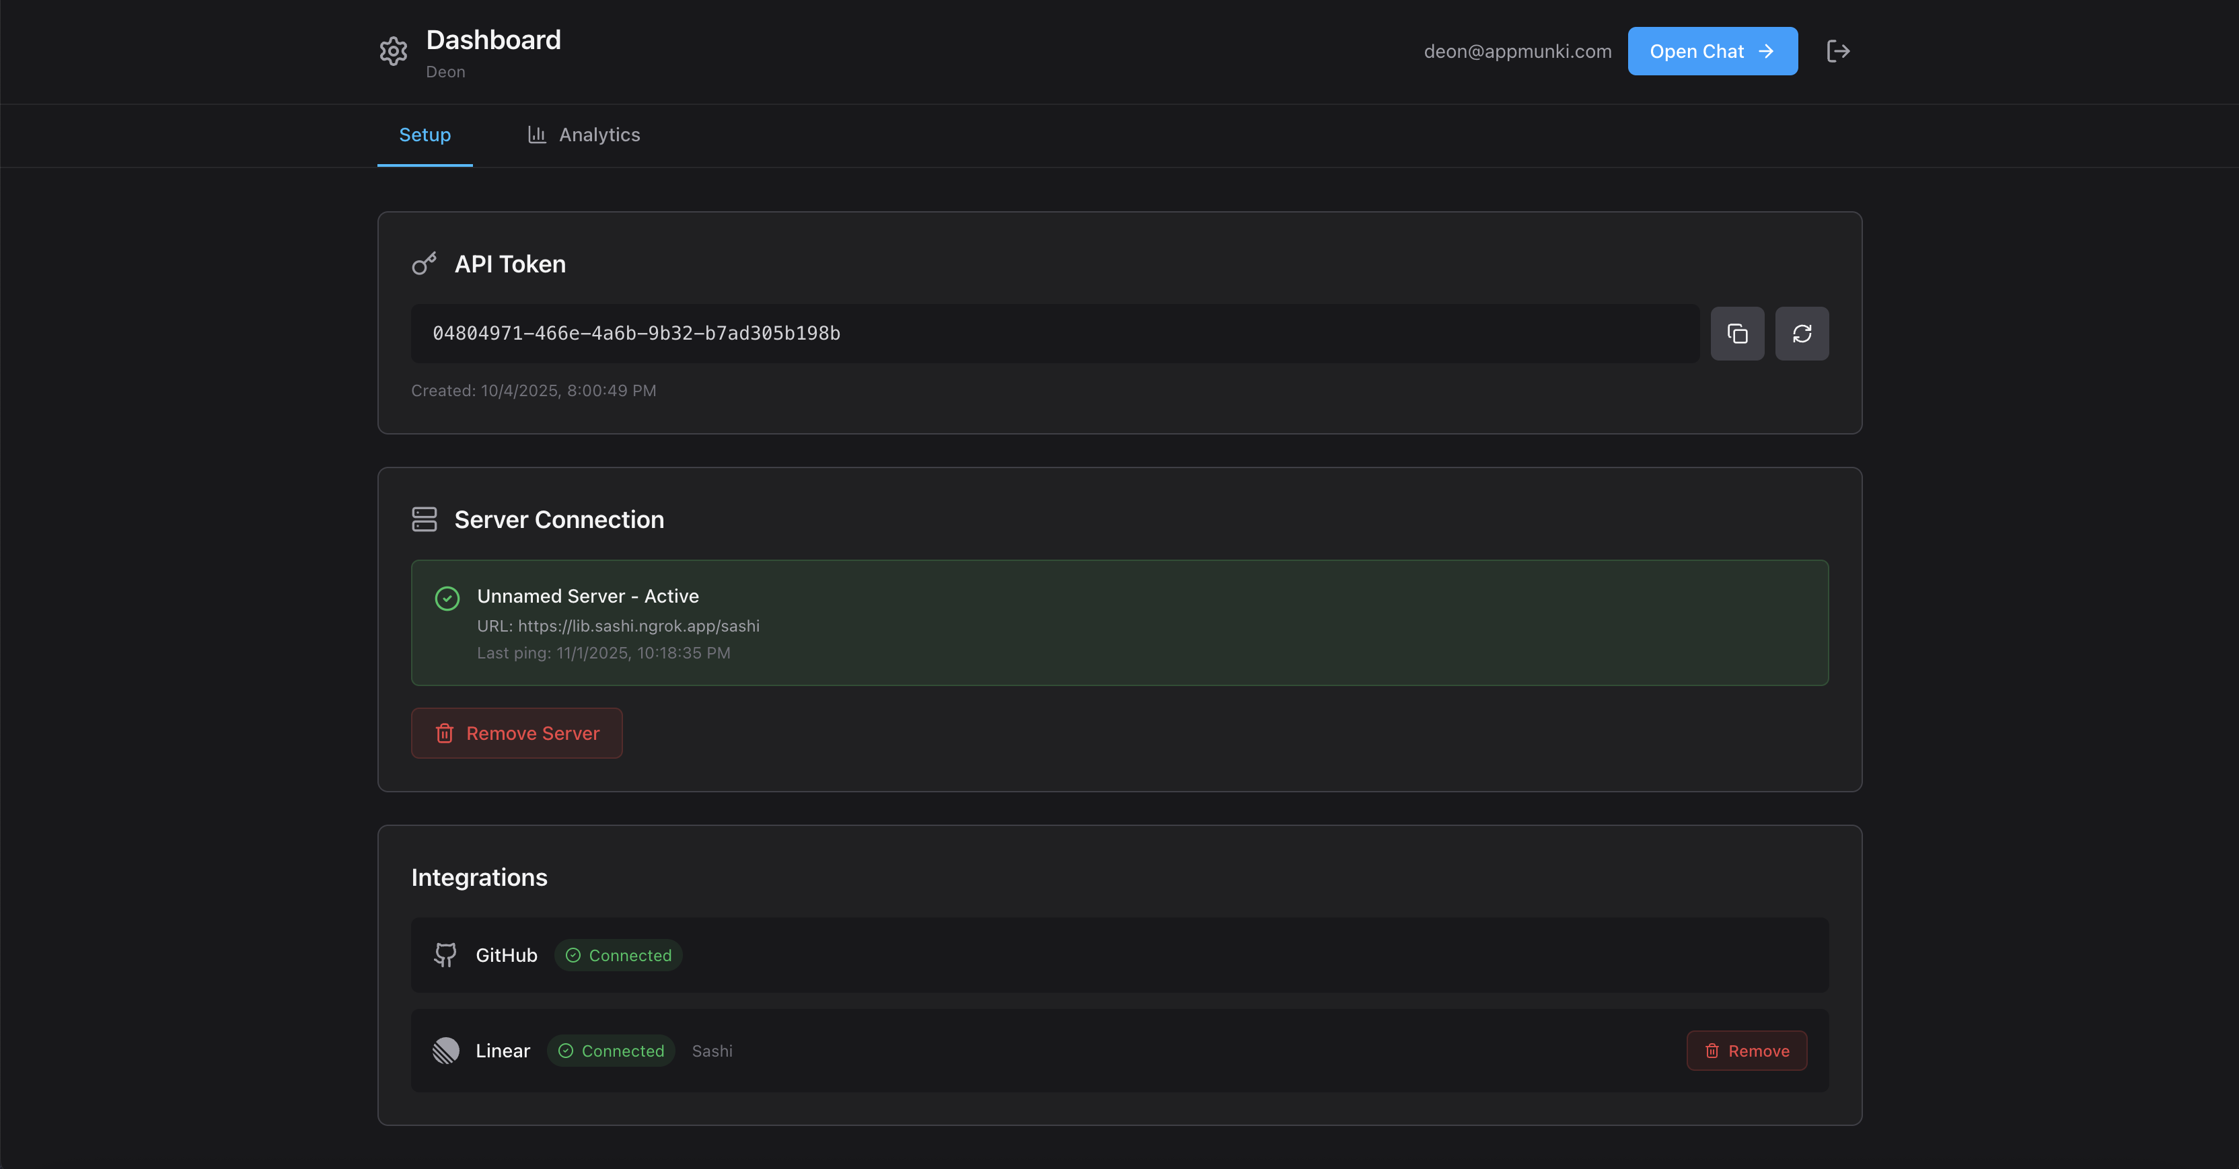Switch to the Analytics tab

tap(599, 135)
